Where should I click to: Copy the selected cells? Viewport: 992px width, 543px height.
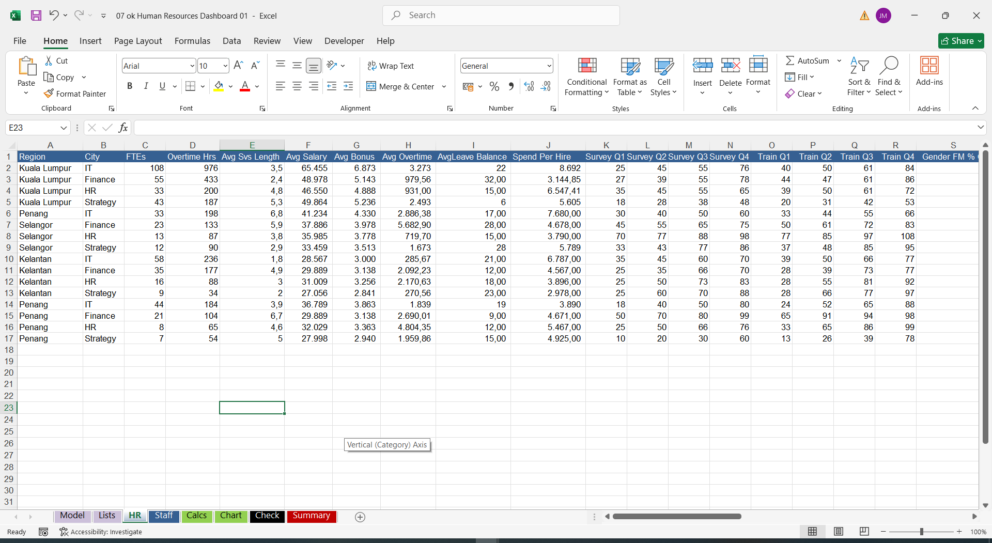pos(59,77)
